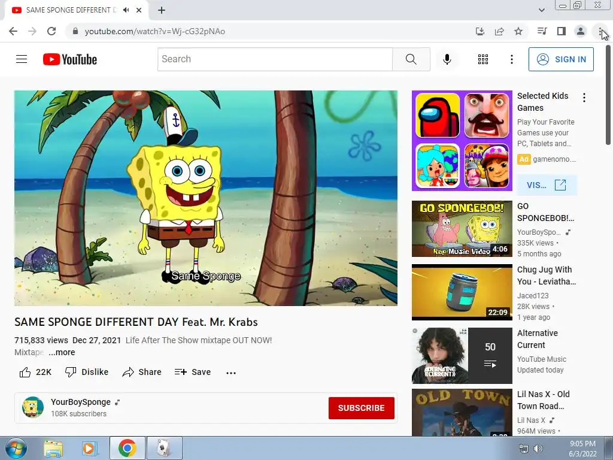Open Chrome profile avatar

point(581,31)
